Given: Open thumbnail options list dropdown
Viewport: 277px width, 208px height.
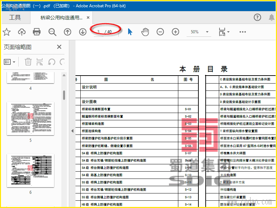Looking at the screenshot, I should click(9, 62).
